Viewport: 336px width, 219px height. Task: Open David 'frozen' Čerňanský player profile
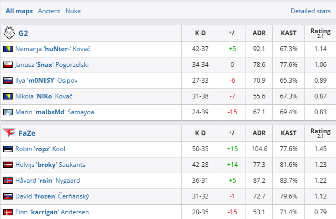click(x=52, y=196)
